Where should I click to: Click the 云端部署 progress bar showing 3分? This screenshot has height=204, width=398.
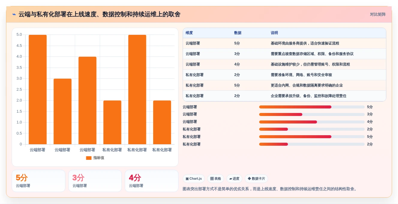tap(312, 114)
